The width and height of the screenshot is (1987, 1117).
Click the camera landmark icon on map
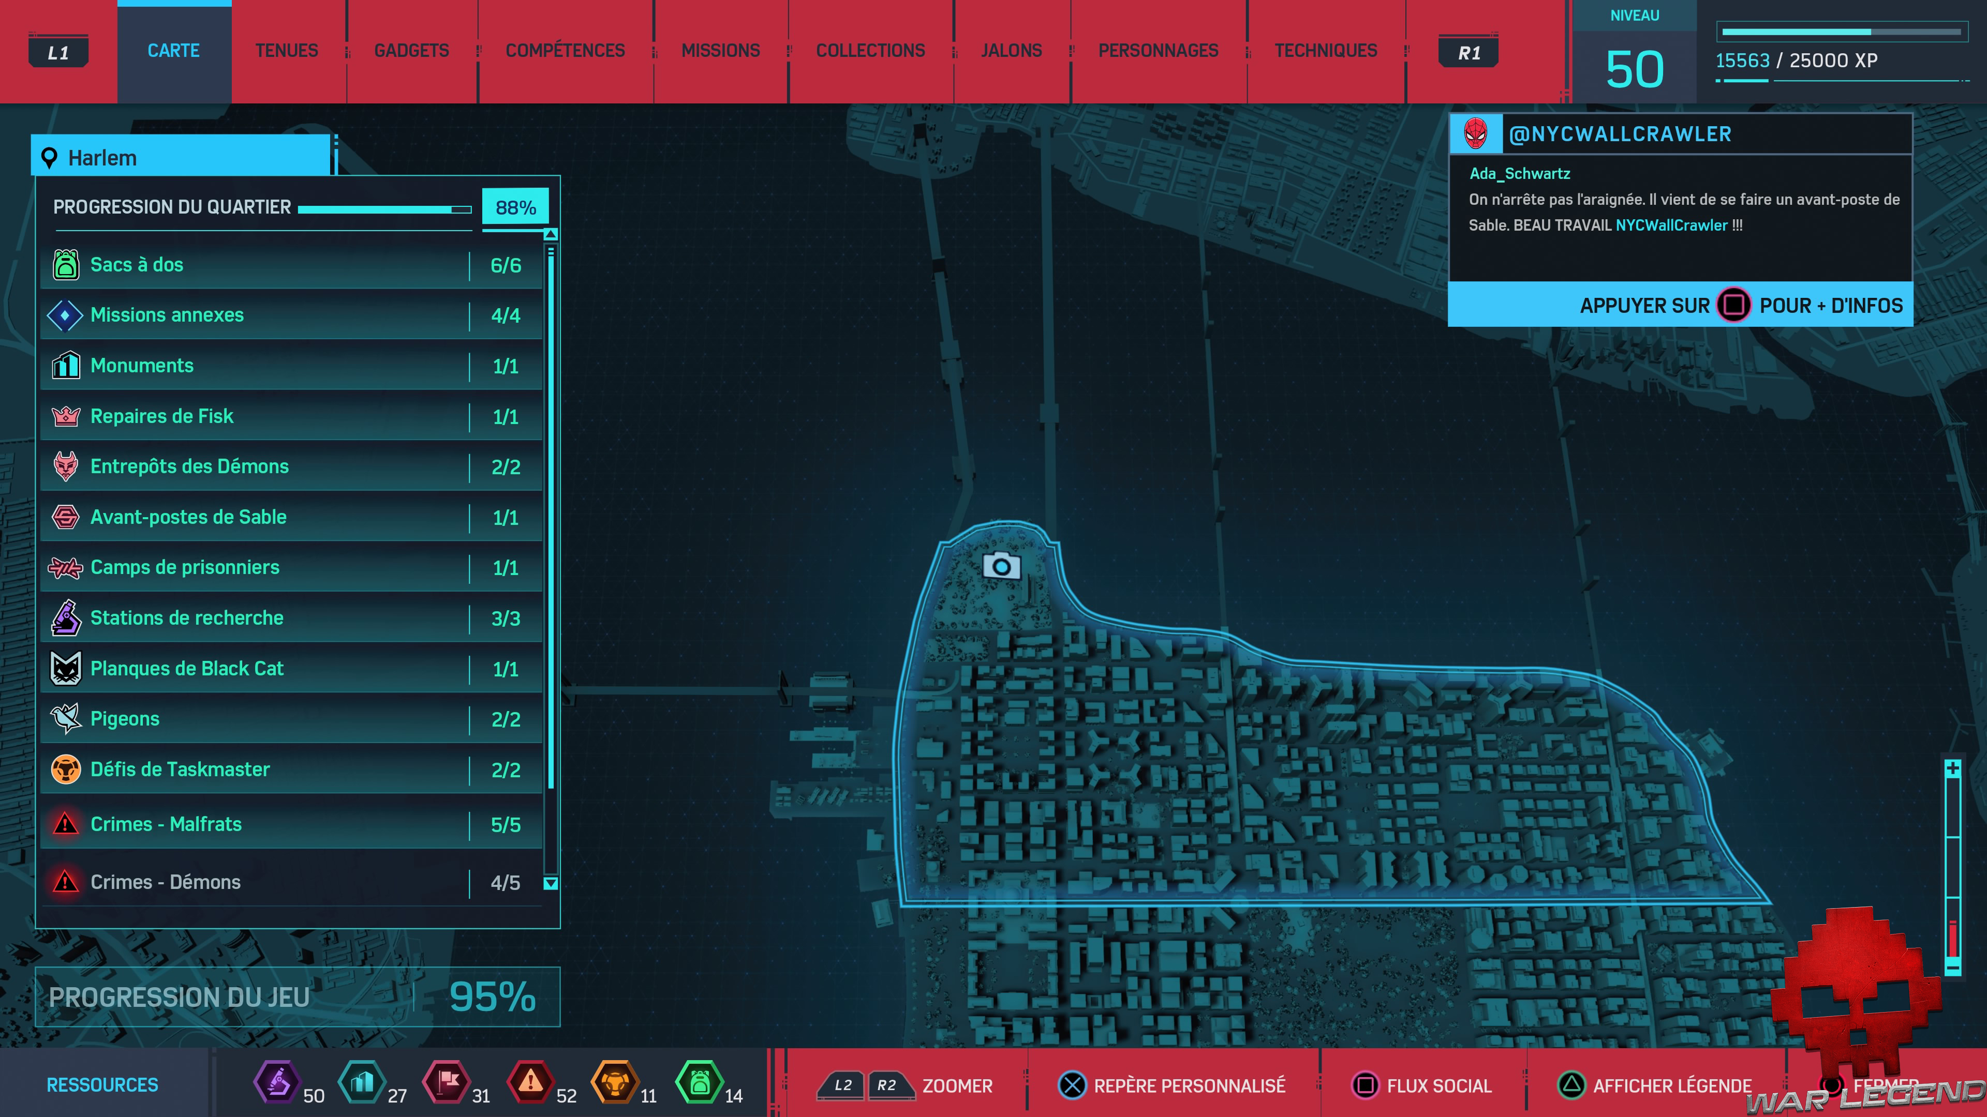[x=1001, y=567]
